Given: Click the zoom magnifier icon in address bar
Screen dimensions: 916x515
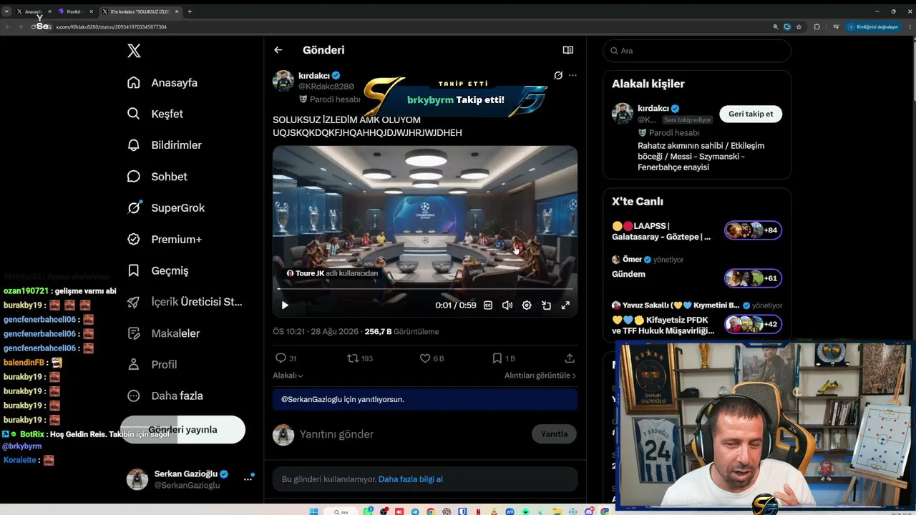Looking at the screenshot, I should click(776, 26).
